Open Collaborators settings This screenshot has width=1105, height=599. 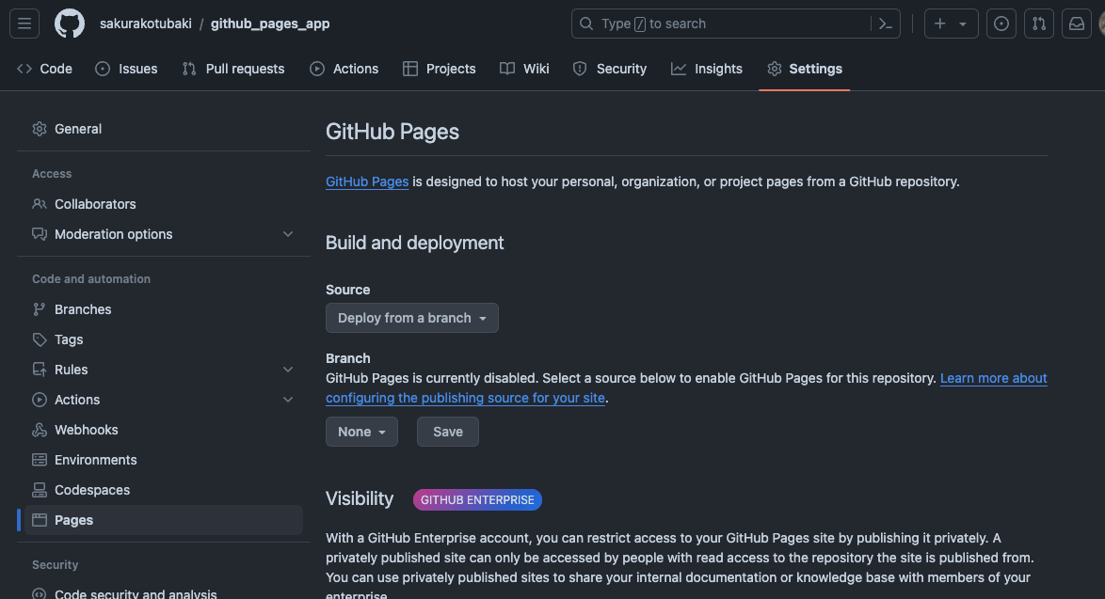164,204
